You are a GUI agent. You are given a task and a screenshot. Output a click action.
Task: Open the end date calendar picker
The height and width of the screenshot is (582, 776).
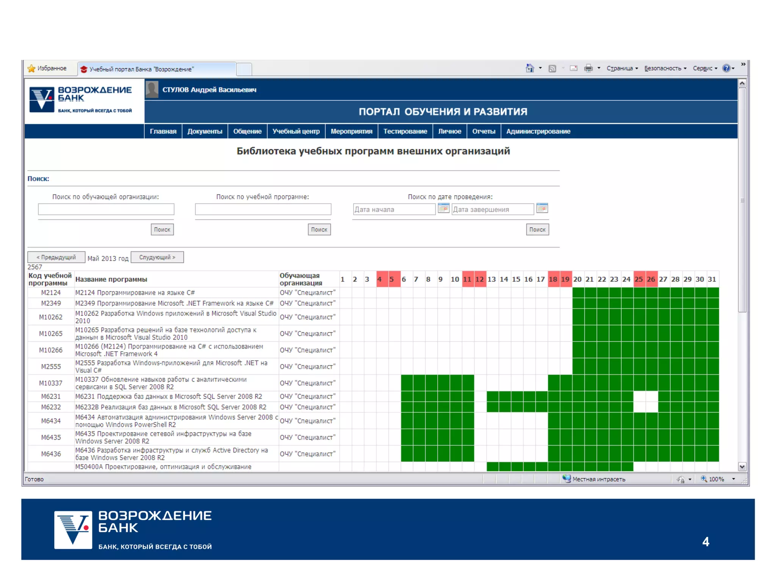[542, 208]
